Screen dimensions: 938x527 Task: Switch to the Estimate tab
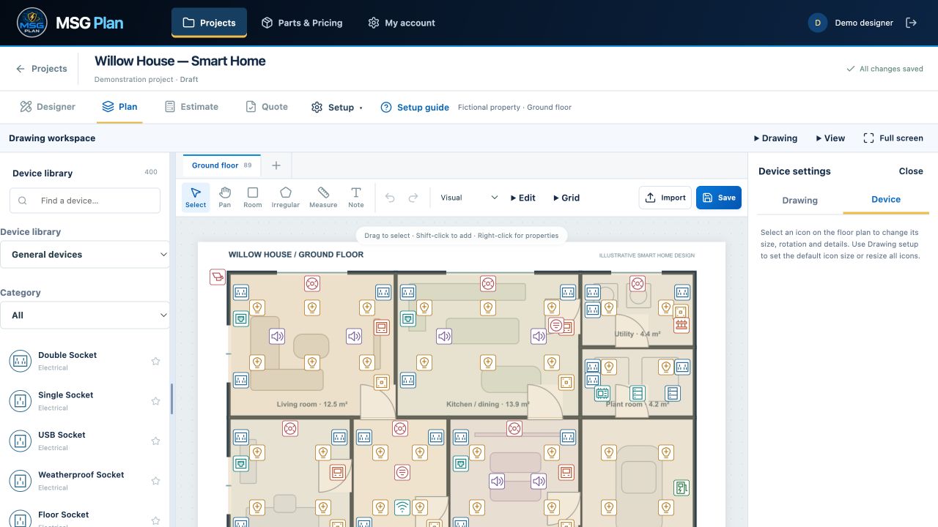[191, 107]
